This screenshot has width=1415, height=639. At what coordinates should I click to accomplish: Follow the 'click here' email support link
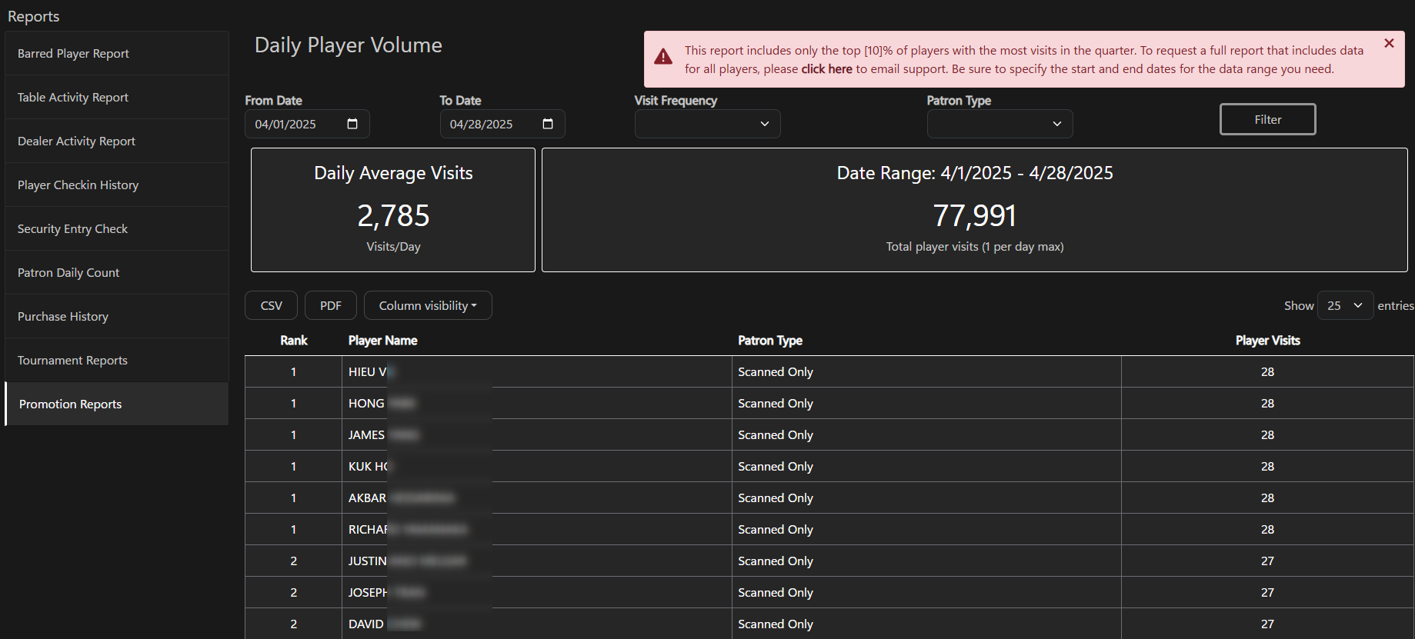tap(826, 69)
